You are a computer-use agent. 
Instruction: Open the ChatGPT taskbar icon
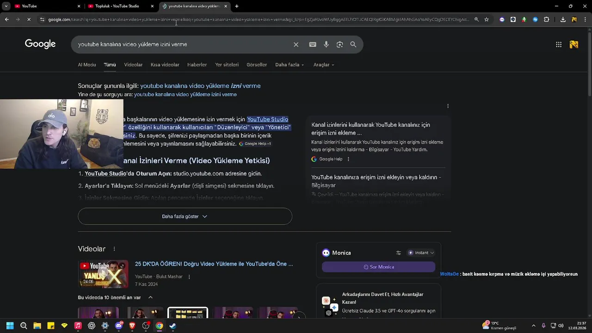coord(92,326)
